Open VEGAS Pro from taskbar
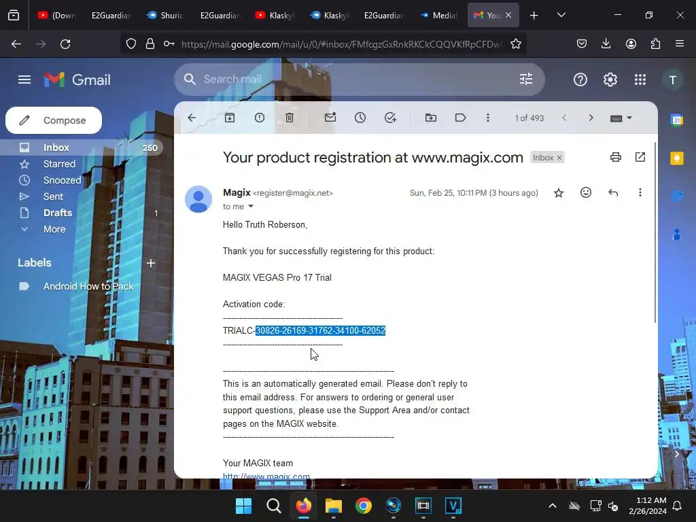The height and width of the screenshot is (522, 696). [x=453, y=506]
